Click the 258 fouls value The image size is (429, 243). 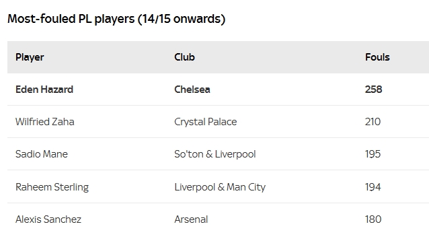(373, 90)
